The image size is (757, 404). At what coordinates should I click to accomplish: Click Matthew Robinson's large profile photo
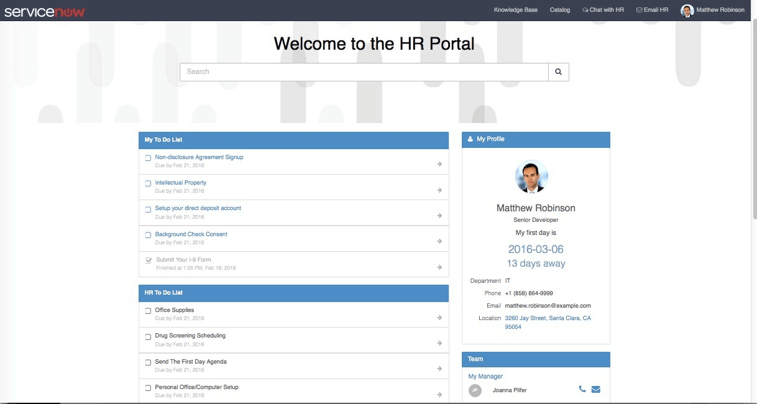531,177
